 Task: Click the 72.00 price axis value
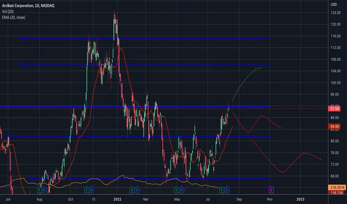click(x=335, y=164)
